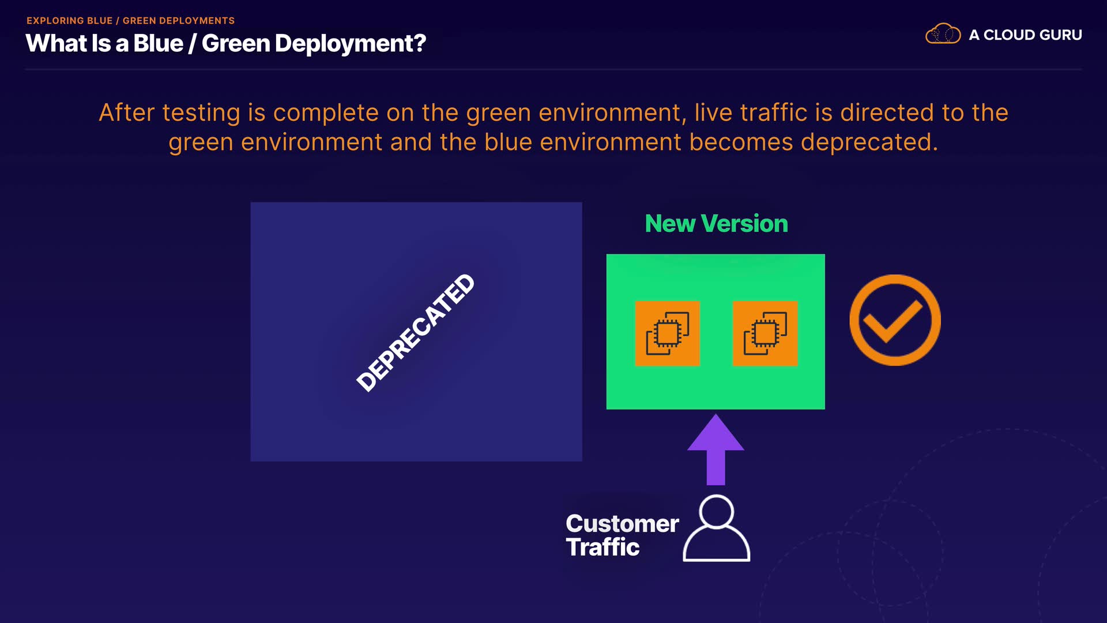
Task: Click the A Cloud Guru cloud logo
Action: [x=943, y=34]
